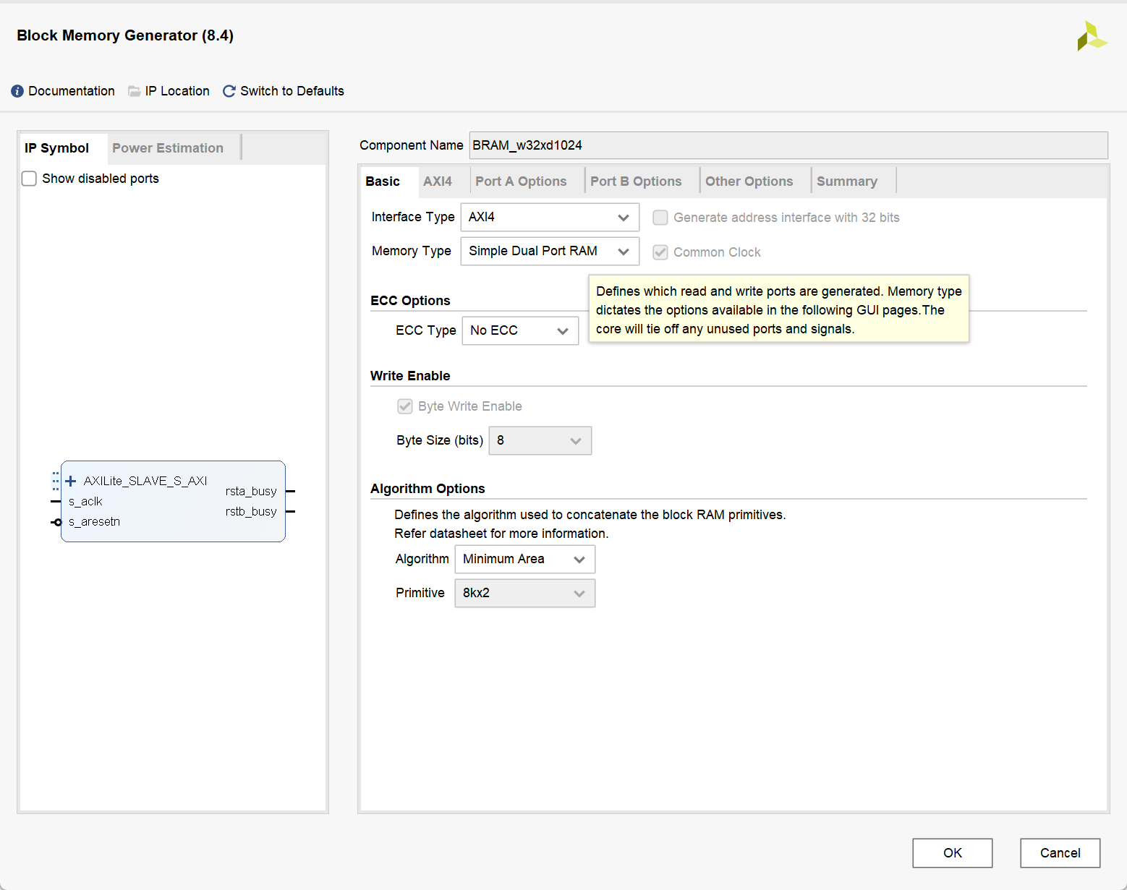Open the Documentation link

click(72, 91)
